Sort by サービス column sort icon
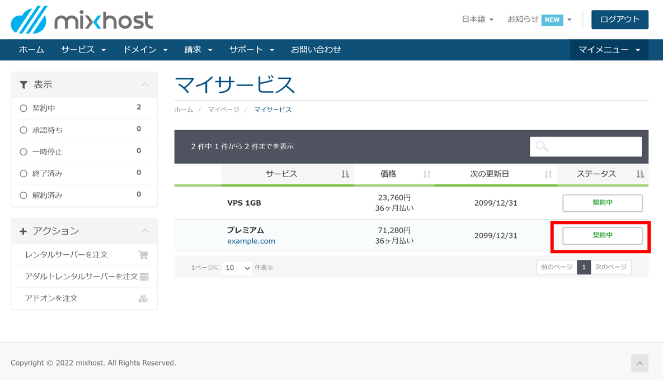Screen dimensions: 663x380 tap(345, 174)
